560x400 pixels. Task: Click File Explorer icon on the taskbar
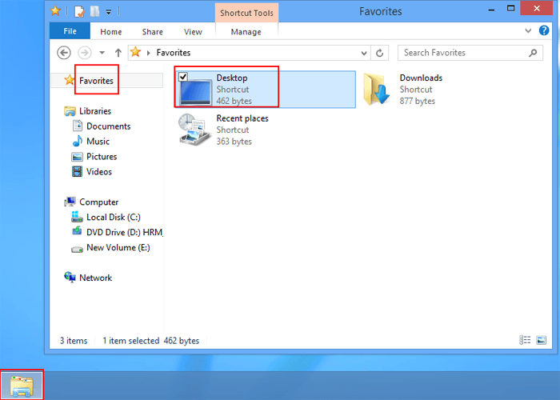click(22, 386)
